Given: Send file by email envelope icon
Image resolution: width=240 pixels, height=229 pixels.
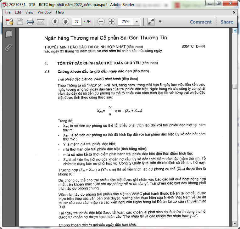Looking at the screenshot, I should [41, 22].
